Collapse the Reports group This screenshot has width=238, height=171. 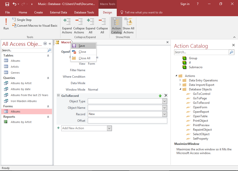coord(48,117)
